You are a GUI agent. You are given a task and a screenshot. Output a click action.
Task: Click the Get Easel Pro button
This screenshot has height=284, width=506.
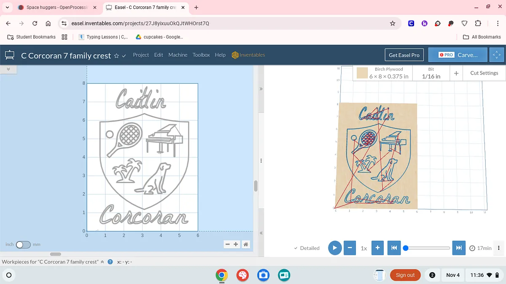tap(404, 55)
